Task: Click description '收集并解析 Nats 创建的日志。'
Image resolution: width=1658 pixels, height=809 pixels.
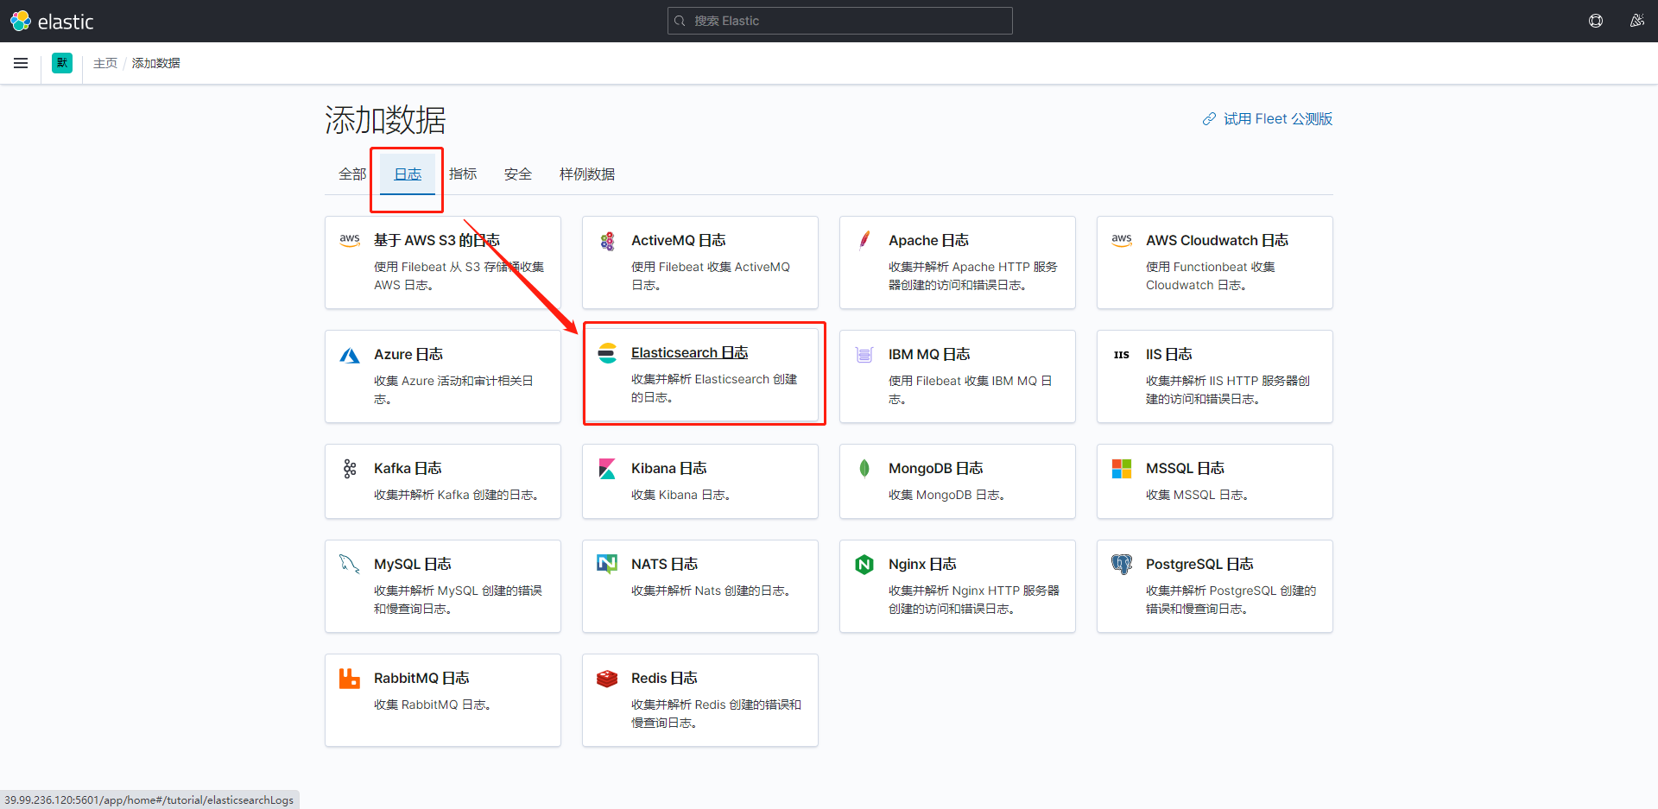Action: 712,591
